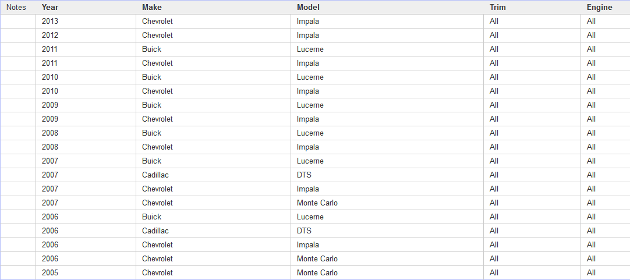Click the Make column header
The width and height of the screenshot is (630, 280).
pos(213,7)
